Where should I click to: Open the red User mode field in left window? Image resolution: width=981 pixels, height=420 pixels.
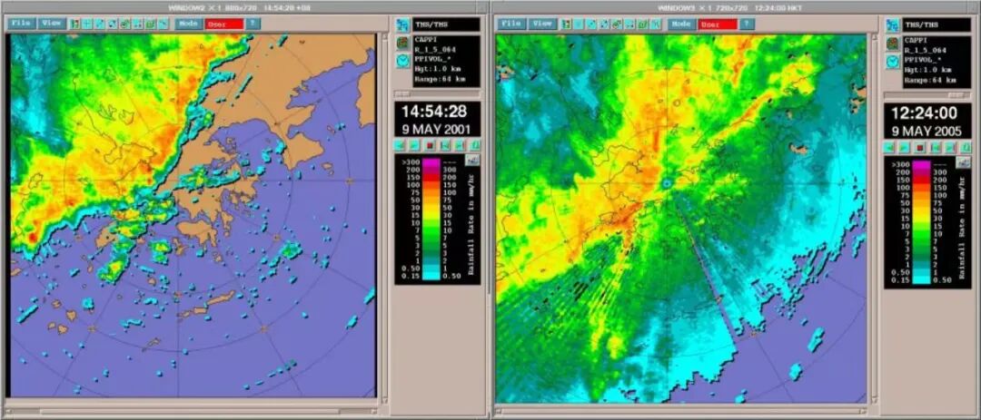click(x=223, y=24)
